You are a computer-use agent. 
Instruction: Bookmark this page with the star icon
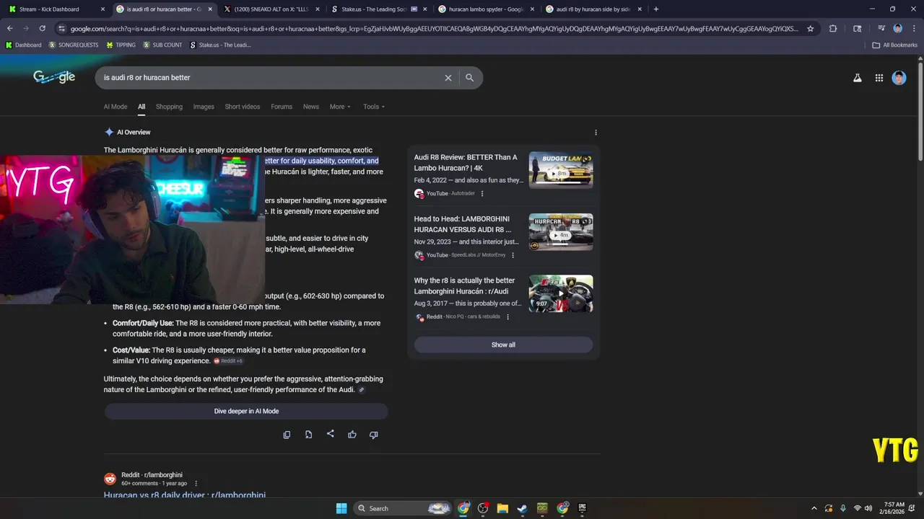pos(811,29)
